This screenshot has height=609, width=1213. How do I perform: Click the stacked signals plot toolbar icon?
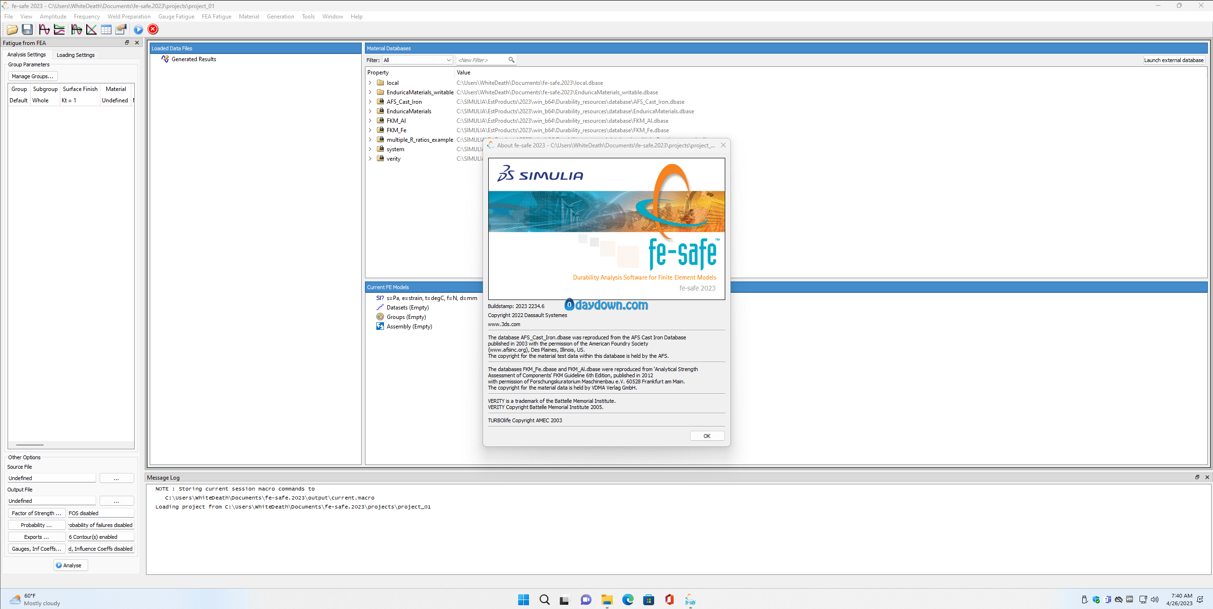(60, 29)
